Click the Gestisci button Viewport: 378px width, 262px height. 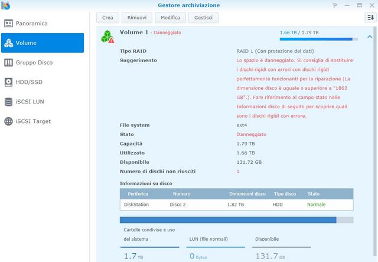pos(203,18)
